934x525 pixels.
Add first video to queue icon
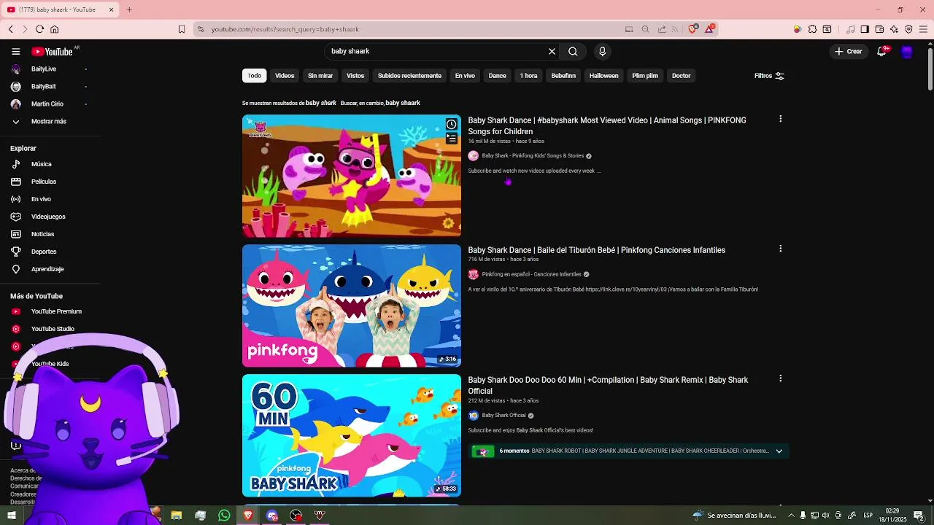[x=452, y=139]
